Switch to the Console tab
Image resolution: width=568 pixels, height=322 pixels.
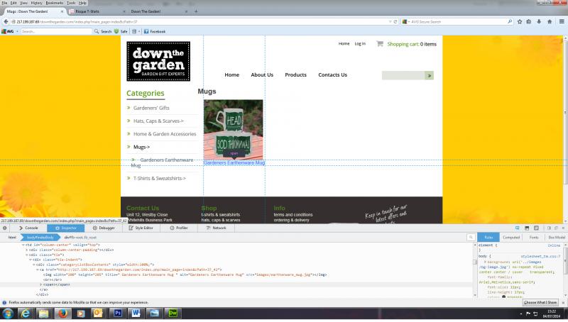(x=28, y=228)
